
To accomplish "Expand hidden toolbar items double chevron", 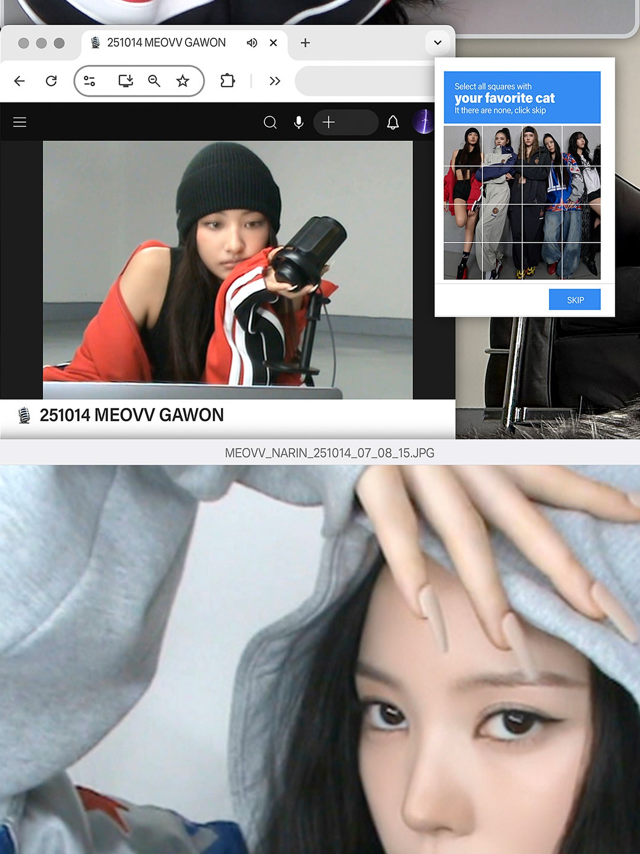I will (275, 81).
